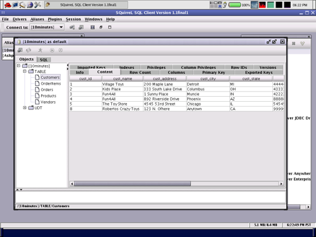316x237 pixels.
Task: Click the bottom divider up arrow
Action: (18, 190)
